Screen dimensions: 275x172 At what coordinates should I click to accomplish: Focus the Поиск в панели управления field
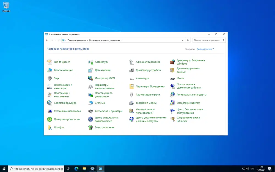pyautogui.click(x=209, y=40)
